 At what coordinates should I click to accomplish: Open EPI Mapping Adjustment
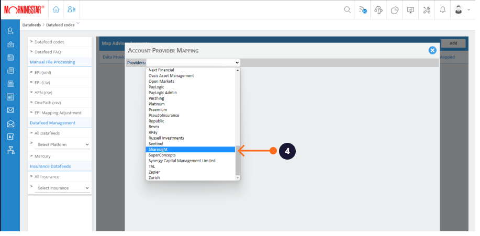58,113
